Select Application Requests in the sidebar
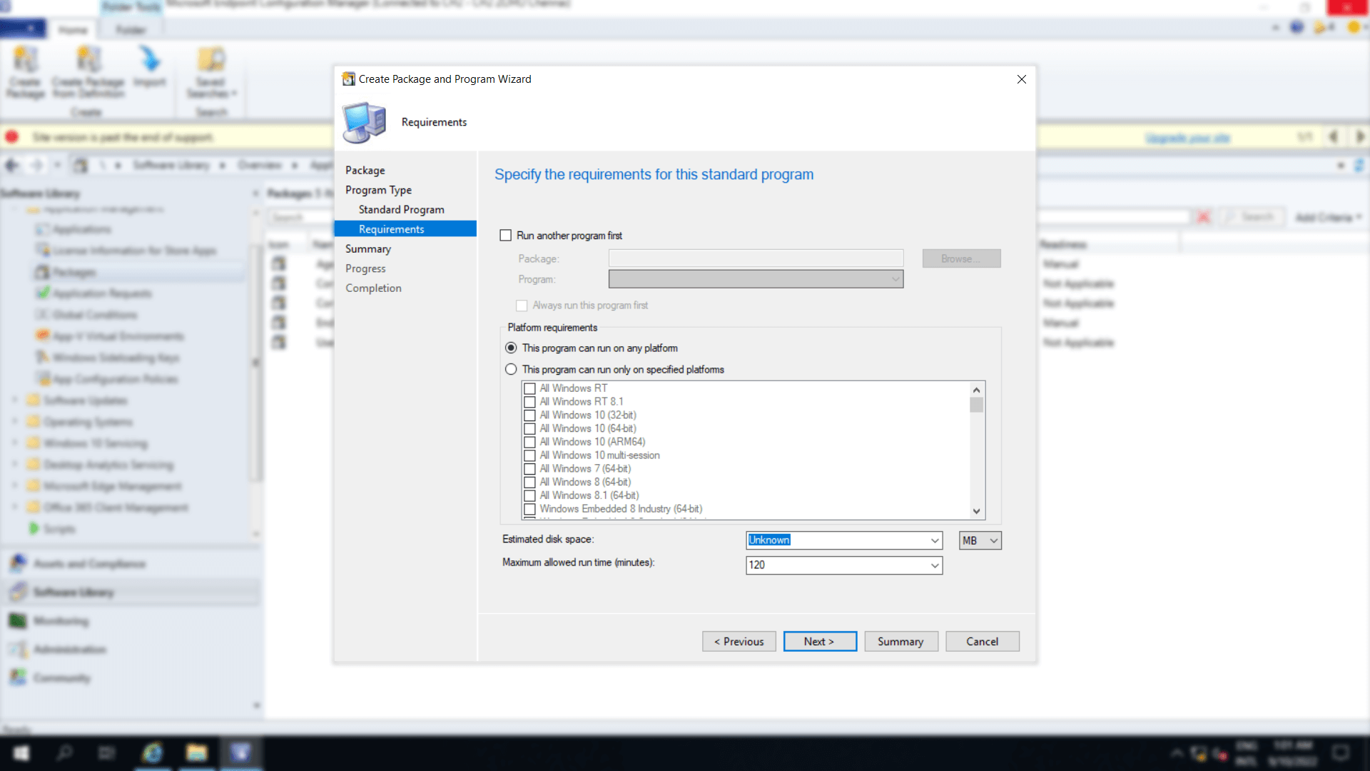 coord(100,293)
